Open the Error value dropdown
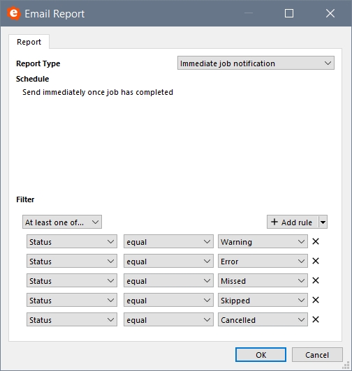352x371 pixels. pyautogui.click(x=263, y=261)
